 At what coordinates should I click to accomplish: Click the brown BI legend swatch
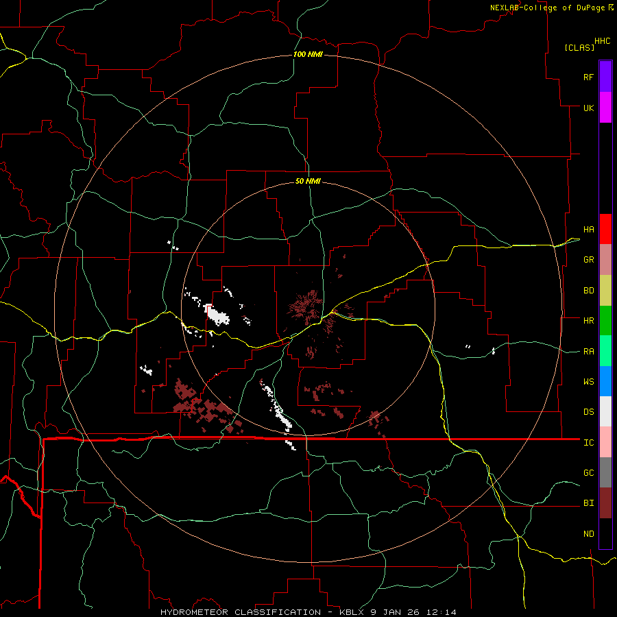click(605, 503)
